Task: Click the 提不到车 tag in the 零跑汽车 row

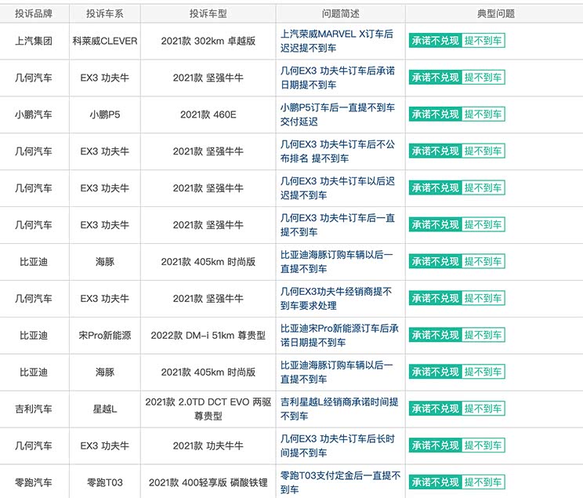Action: coord(483,483)
